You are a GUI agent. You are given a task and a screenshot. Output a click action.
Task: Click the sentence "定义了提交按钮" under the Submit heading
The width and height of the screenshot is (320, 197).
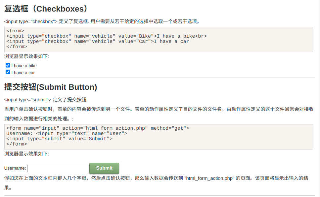click(x=46, y=99)
